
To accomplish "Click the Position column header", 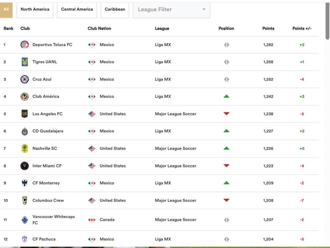I will tap(226, 28).
